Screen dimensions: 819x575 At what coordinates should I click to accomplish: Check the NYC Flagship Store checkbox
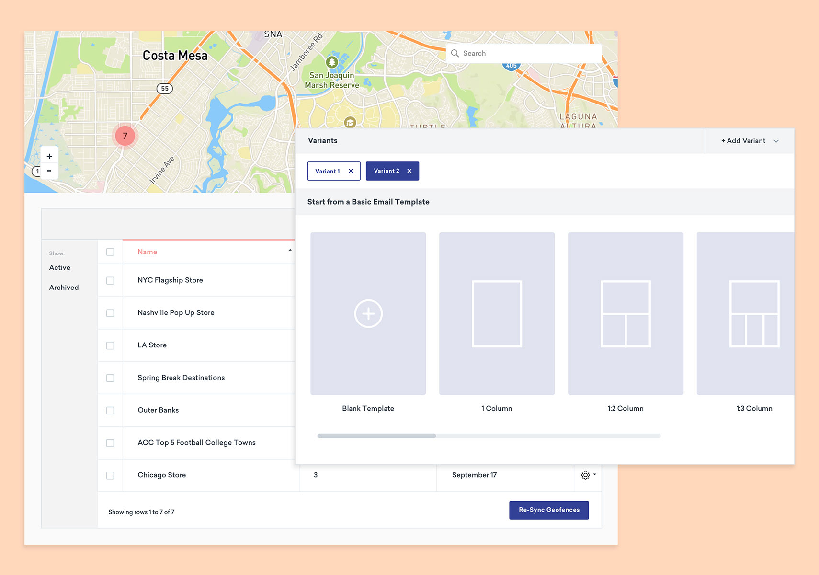110,281
